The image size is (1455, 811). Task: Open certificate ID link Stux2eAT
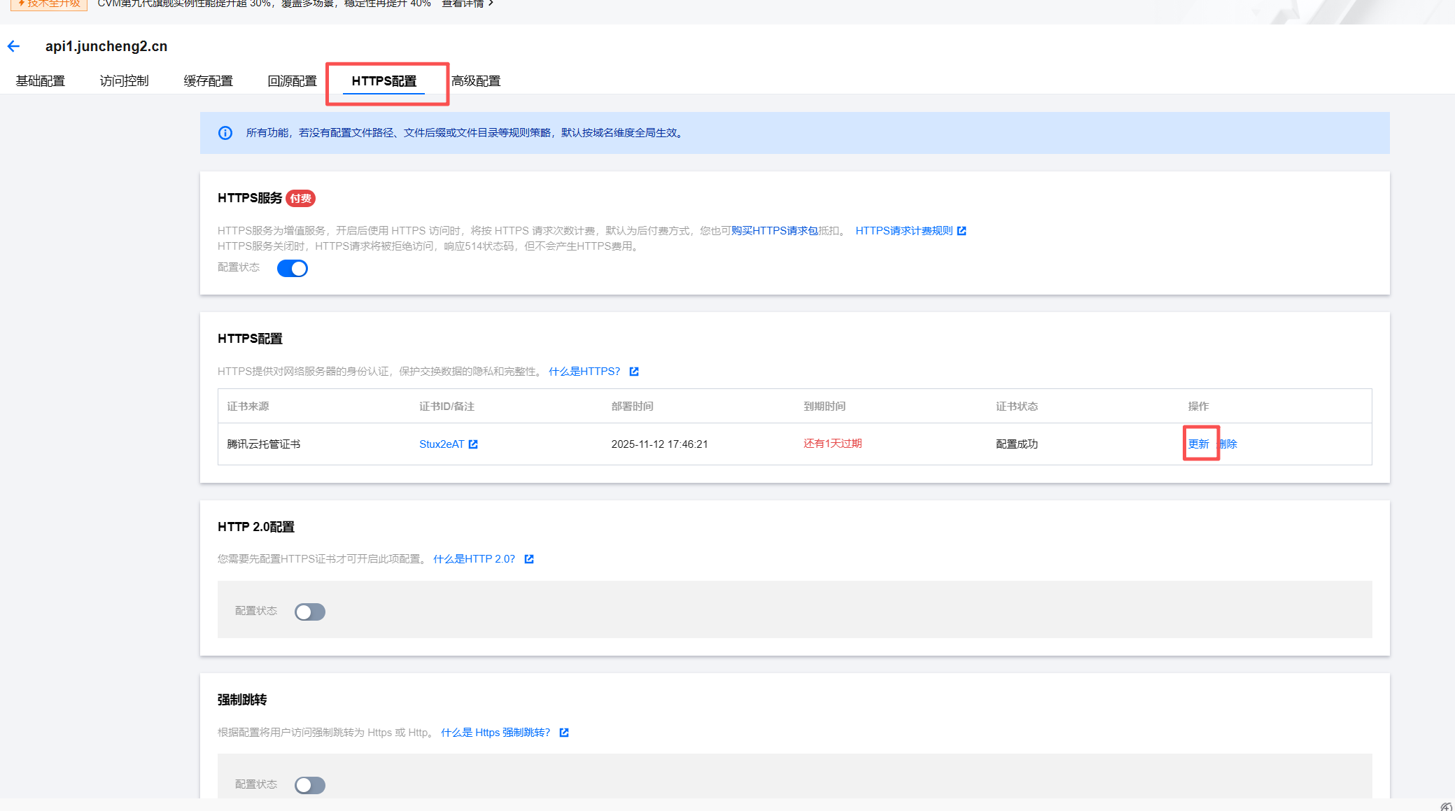click(442, 444)
